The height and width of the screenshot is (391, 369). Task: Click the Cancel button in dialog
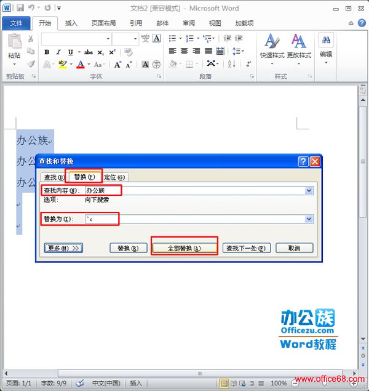[295, 248]
